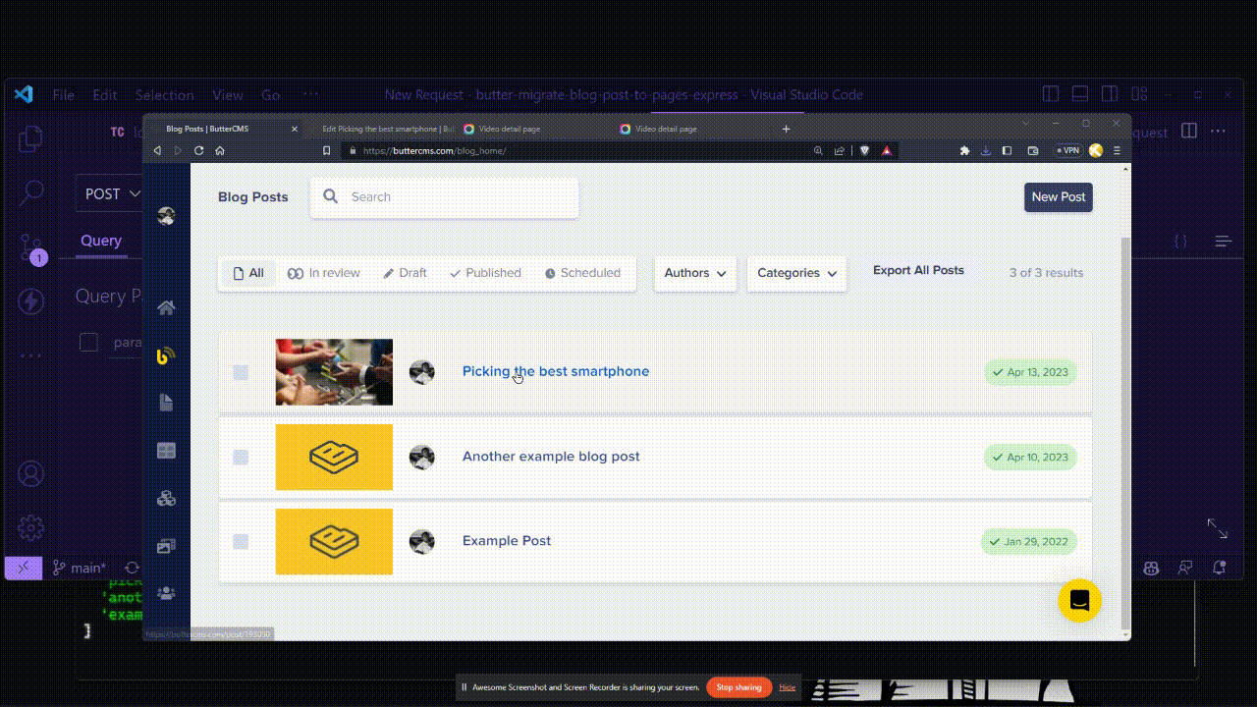1257x707 pixels.
Task: Click Stop sharing button
Action: [738, 687]
